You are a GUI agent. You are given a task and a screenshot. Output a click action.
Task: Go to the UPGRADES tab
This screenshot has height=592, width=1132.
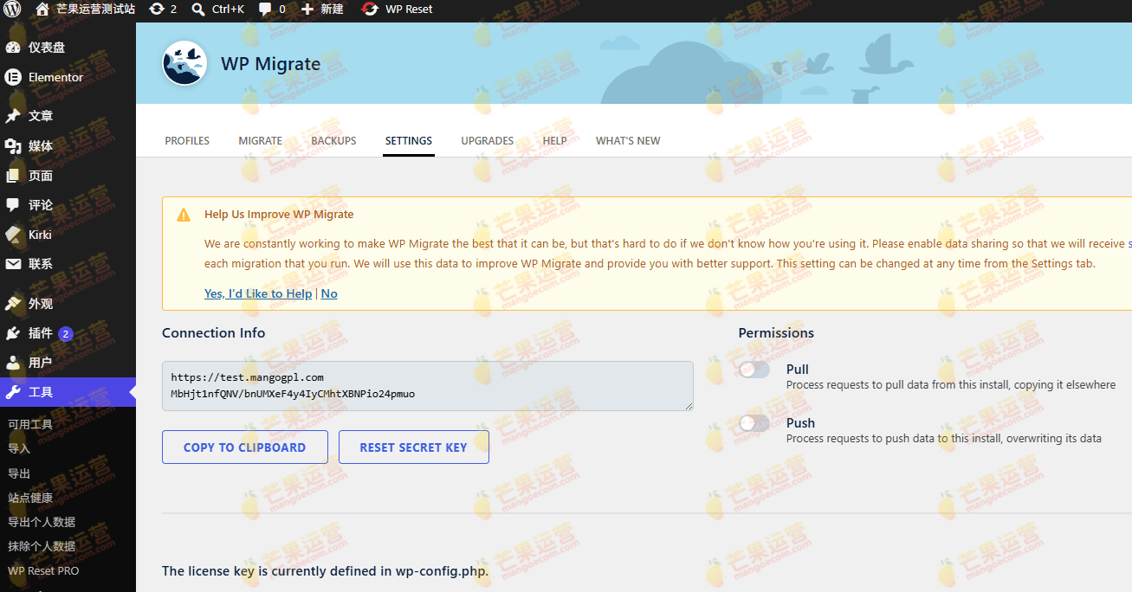point(488,140)
